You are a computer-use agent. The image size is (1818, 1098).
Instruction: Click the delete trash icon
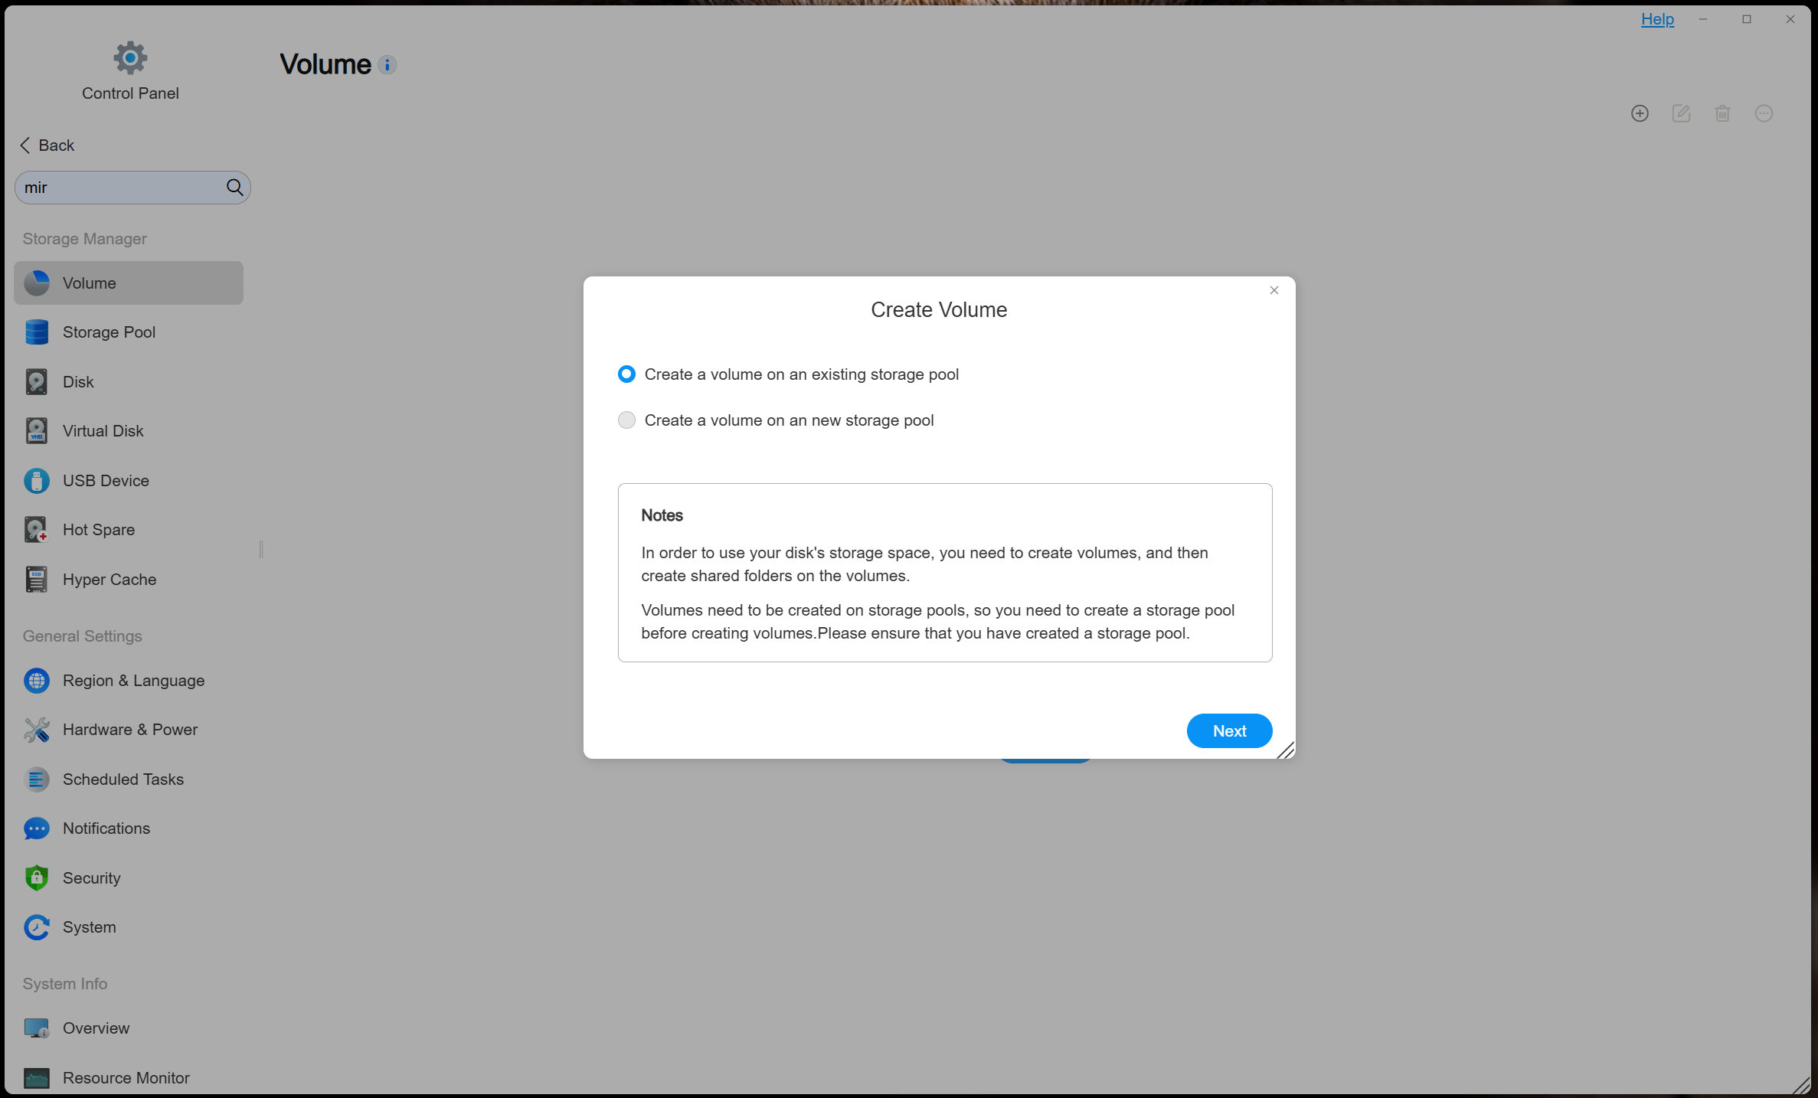[x=1722, y=114]
